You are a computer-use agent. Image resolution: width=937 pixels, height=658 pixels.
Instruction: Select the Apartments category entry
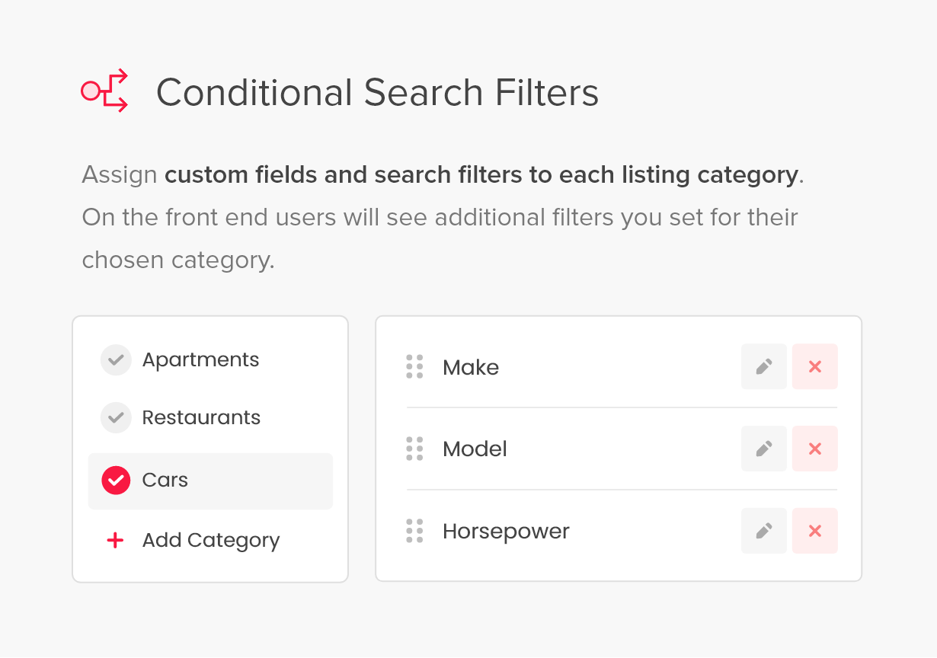200,359
